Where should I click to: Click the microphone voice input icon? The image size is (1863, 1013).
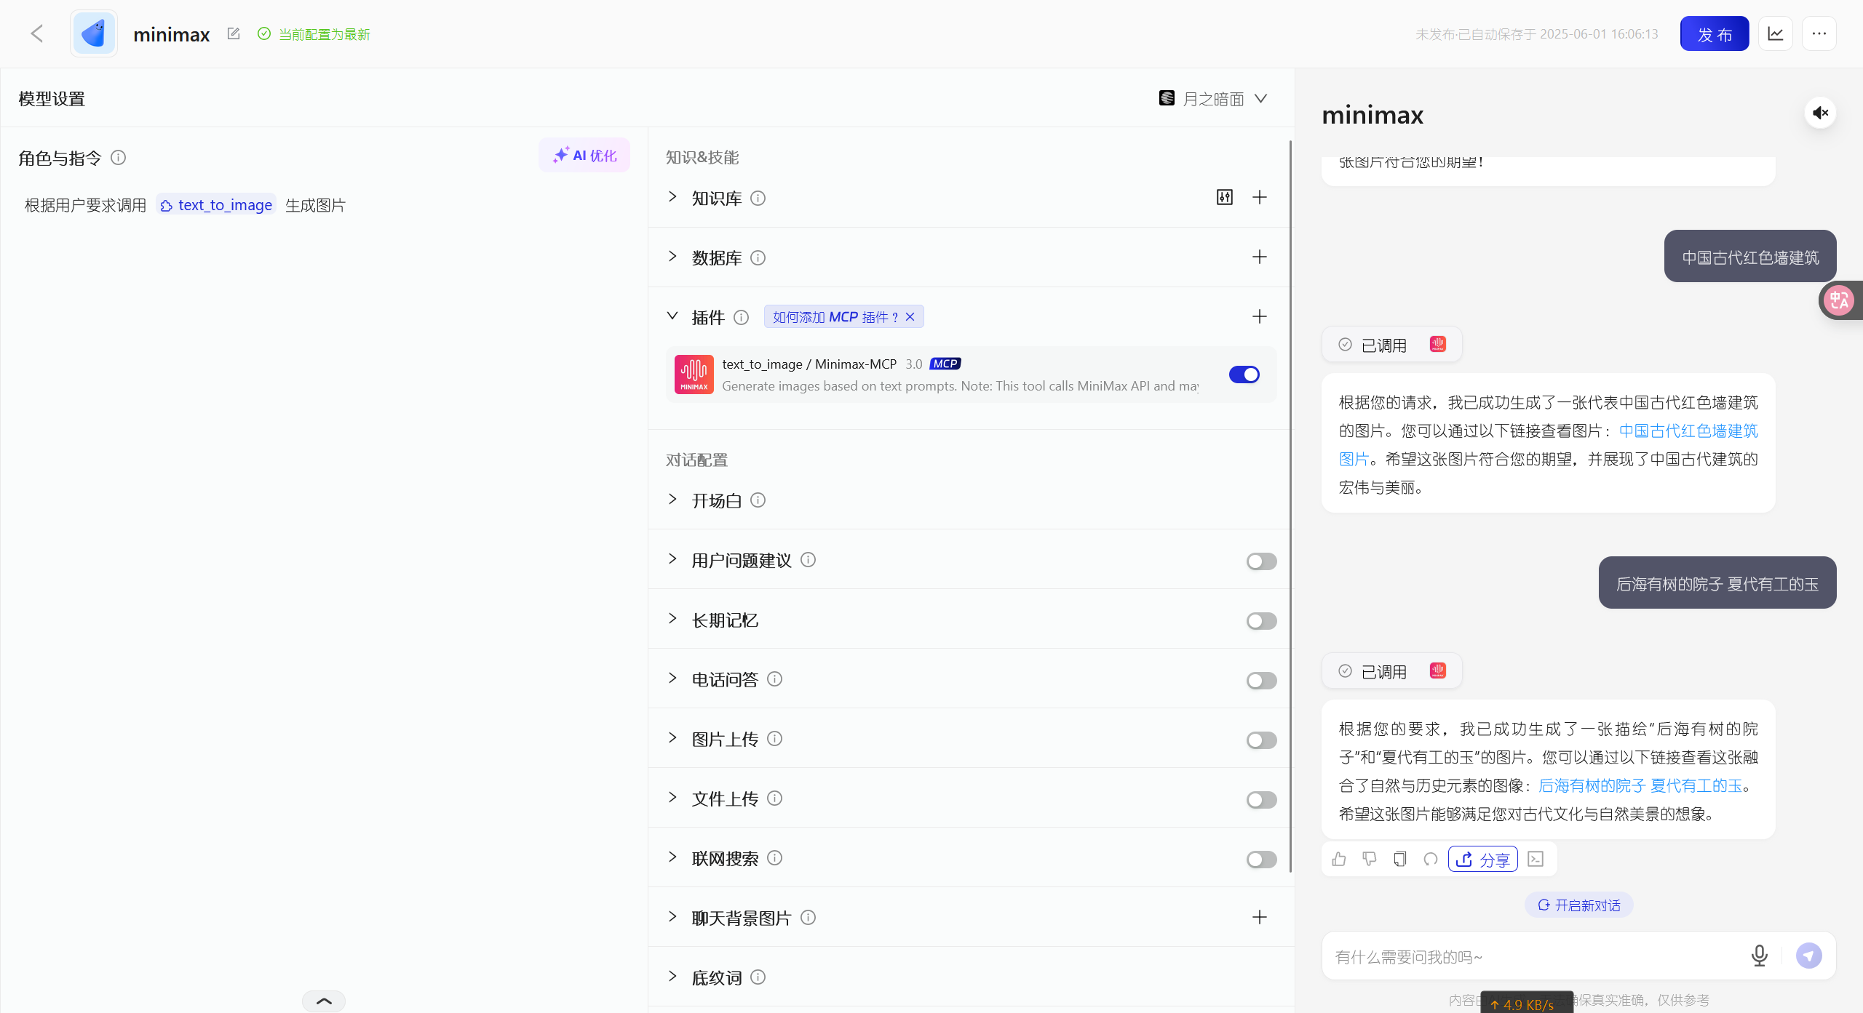[x=1759, y=955]
